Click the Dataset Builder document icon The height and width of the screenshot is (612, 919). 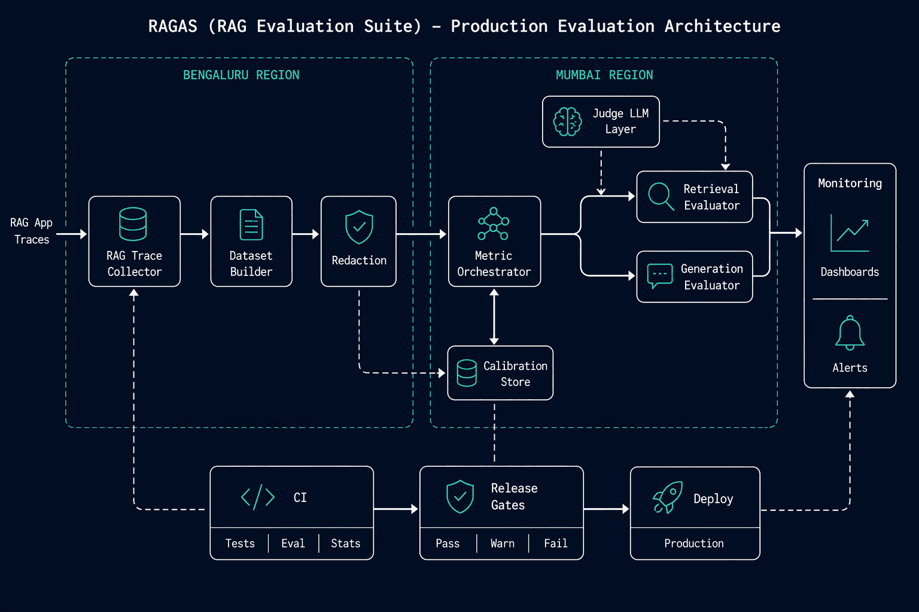pos(251,225)
